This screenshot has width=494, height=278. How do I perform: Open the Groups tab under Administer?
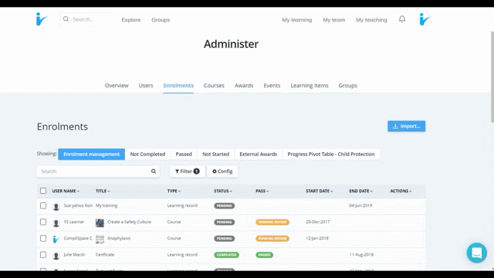[x=348, y=86]
